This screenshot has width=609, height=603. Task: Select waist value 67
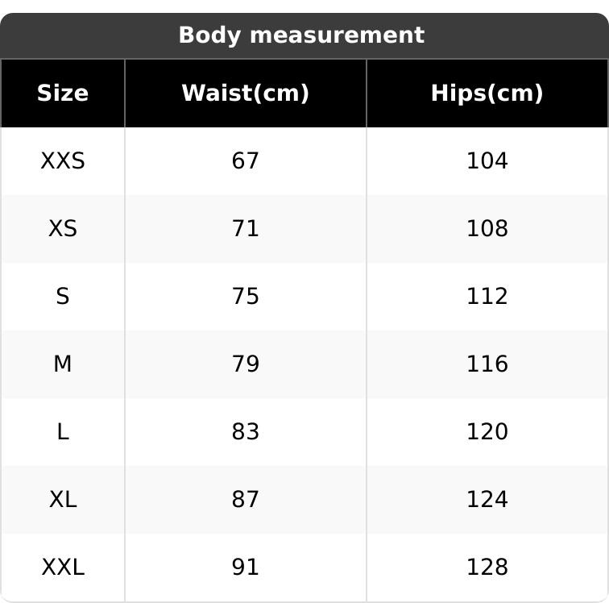pos(245,161)
